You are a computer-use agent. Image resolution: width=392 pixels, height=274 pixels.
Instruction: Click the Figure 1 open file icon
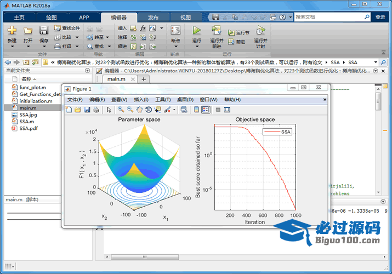(78, 110)
